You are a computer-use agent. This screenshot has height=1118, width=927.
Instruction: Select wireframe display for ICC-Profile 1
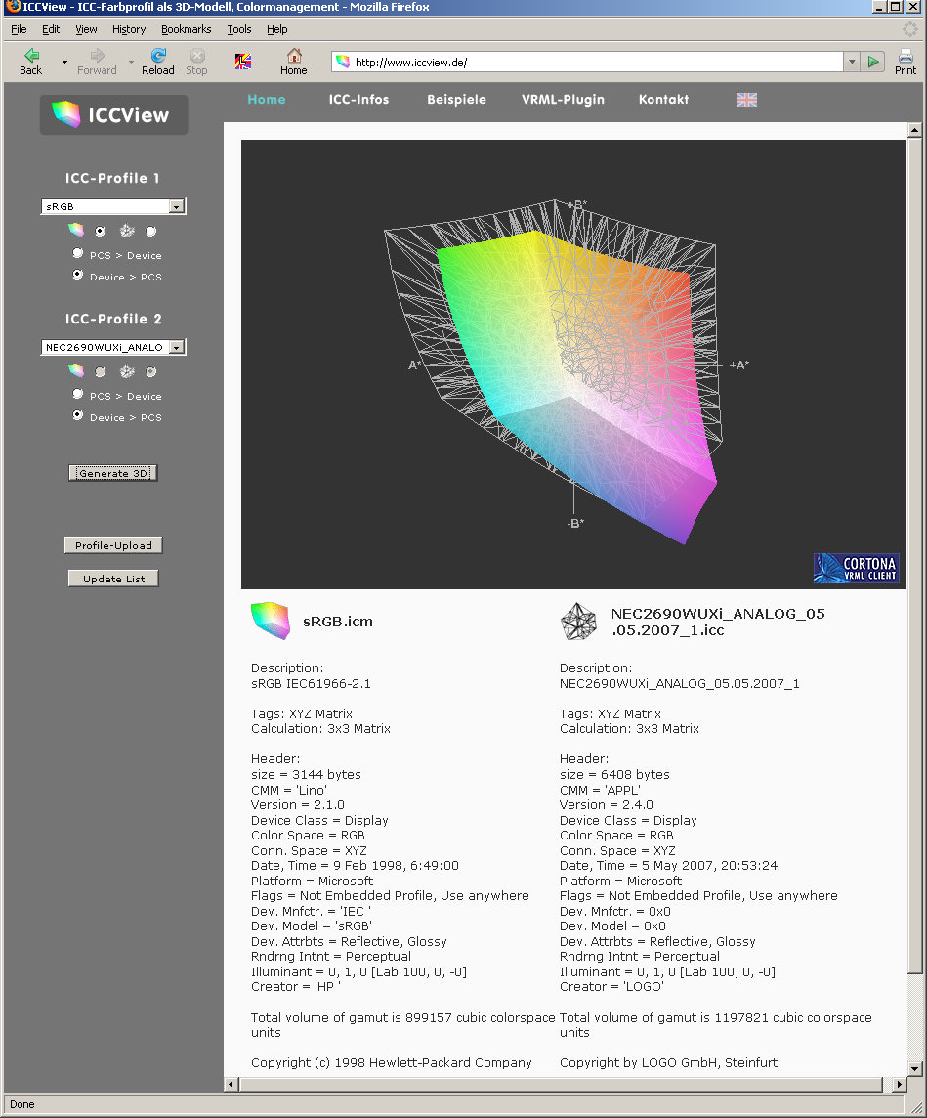point(150,232)
